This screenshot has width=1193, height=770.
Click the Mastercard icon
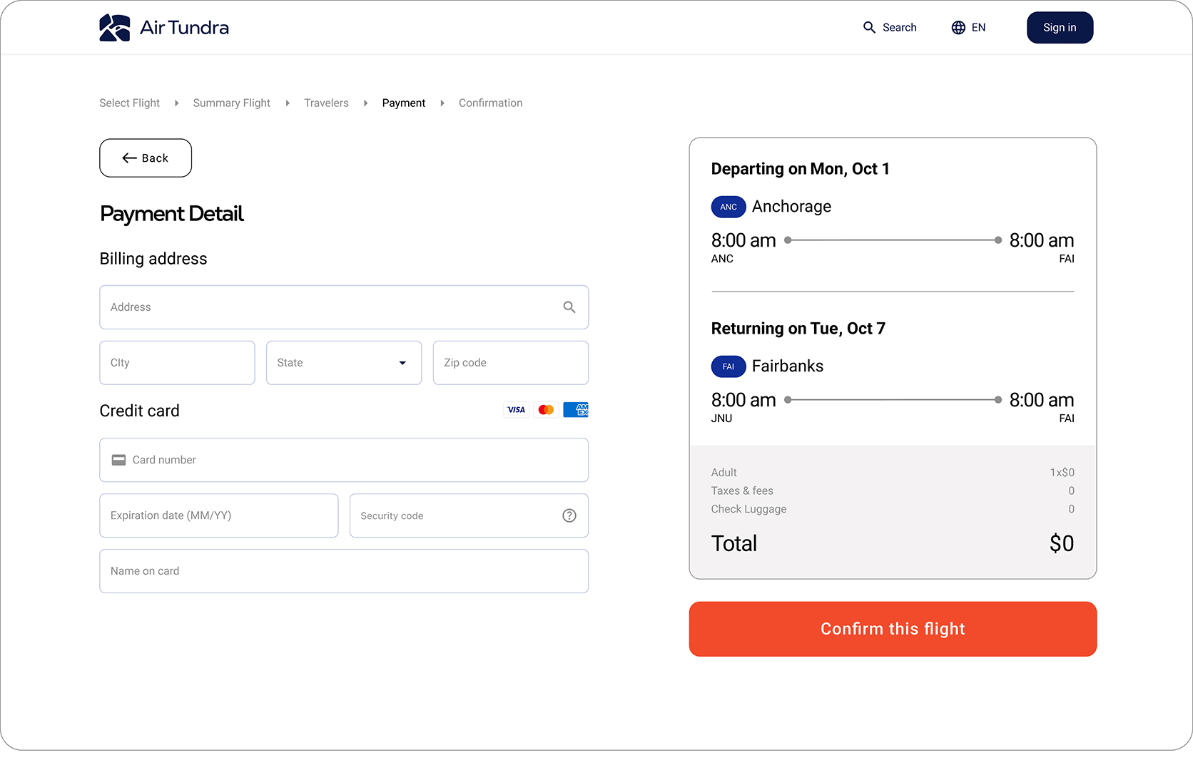coord(546,410)
